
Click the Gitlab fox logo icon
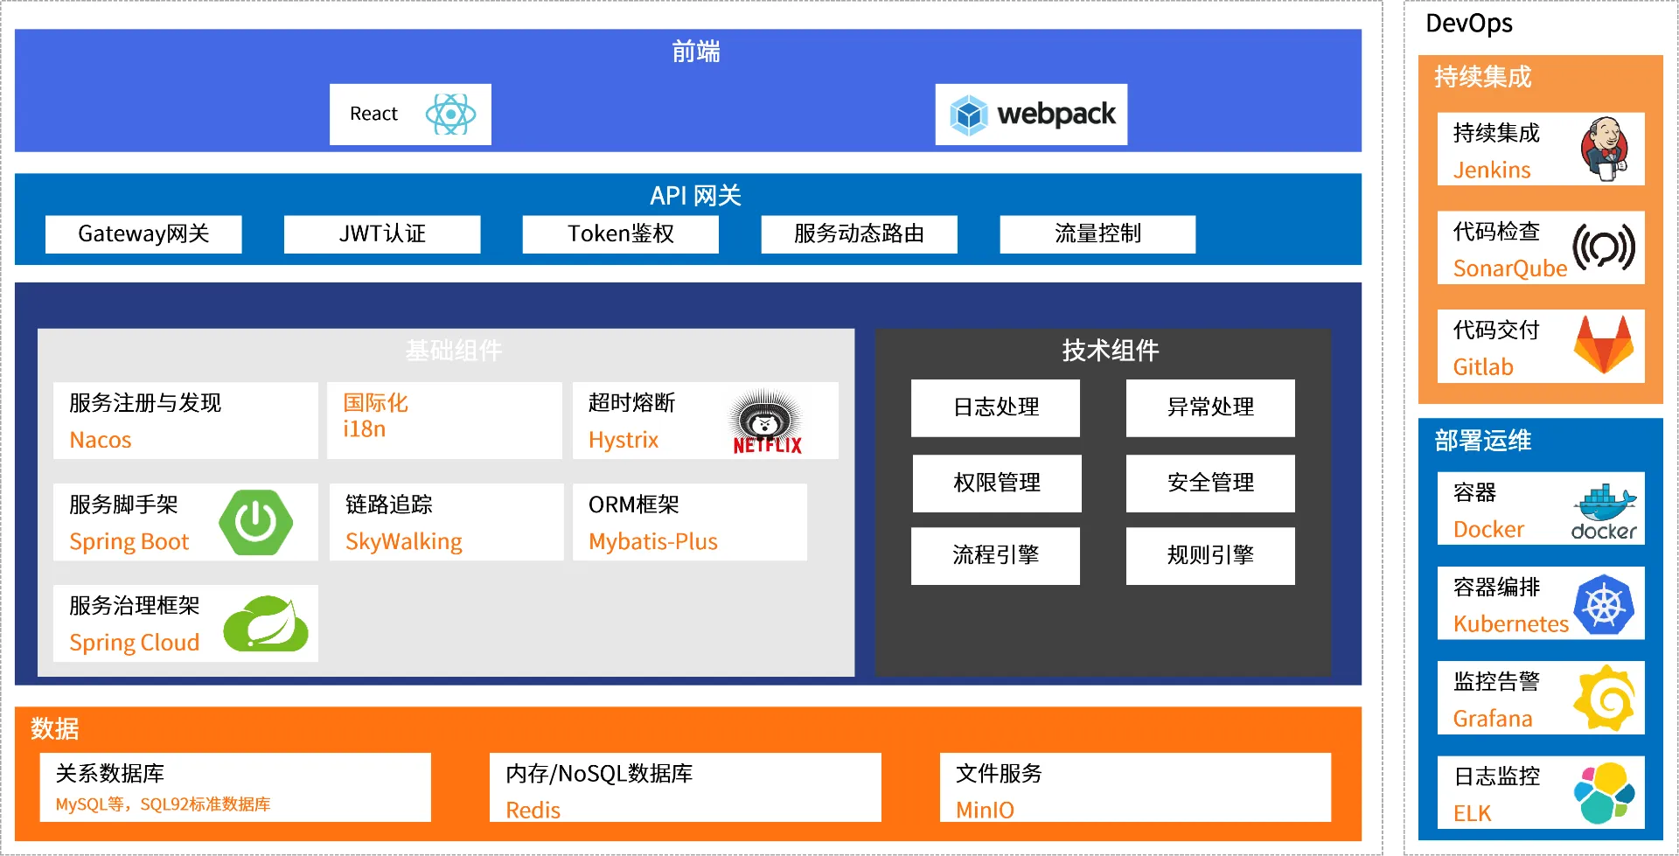point(1604,344)
